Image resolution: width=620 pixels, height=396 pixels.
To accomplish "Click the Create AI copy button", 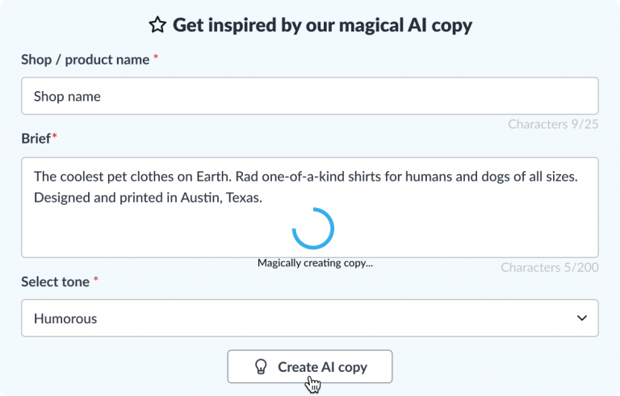I will point(310,366).
